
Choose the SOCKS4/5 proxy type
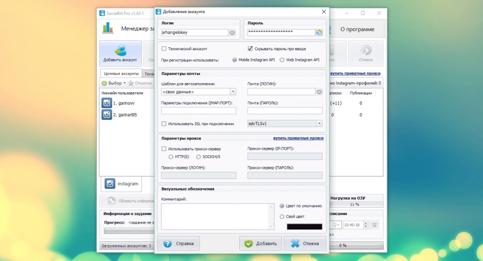click(198, 157)
